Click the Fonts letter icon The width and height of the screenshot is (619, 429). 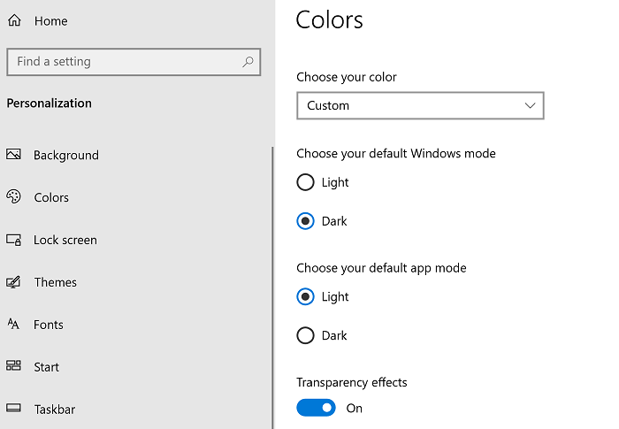(13, 324)
